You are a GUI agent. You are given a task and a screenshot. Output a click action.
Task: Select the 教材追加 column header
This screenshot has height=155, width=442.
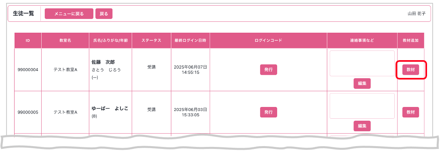(411, 41)
